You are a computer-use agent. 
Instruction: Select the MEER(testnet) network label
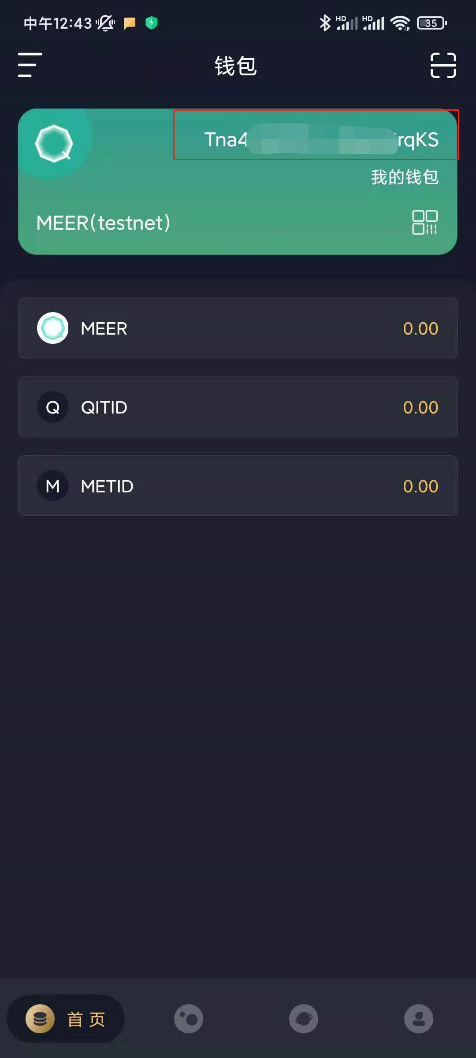pos(103,223)
